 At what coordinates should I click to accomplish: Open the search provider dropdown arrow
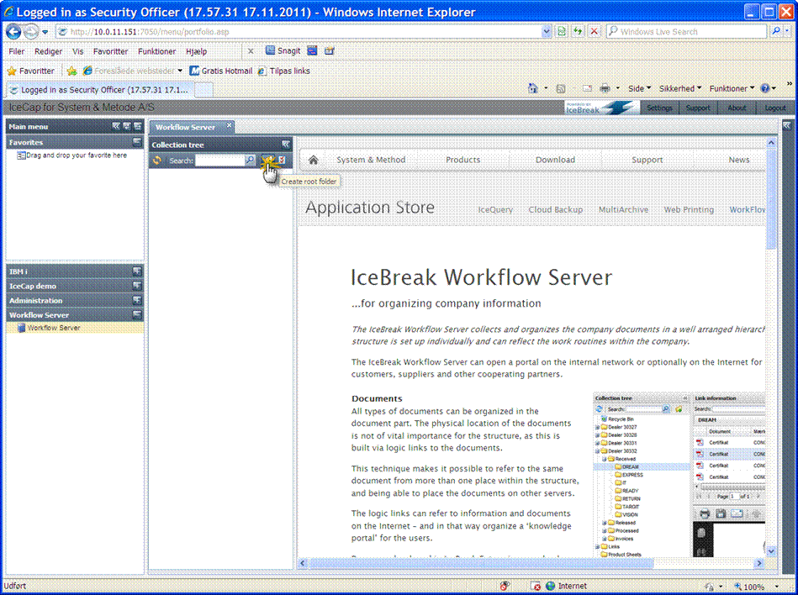[787, 32]
